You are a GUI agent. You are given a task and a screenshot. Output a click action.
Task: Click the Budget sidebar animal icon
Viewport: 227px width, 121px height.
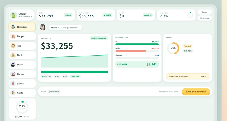pos(13,36)
